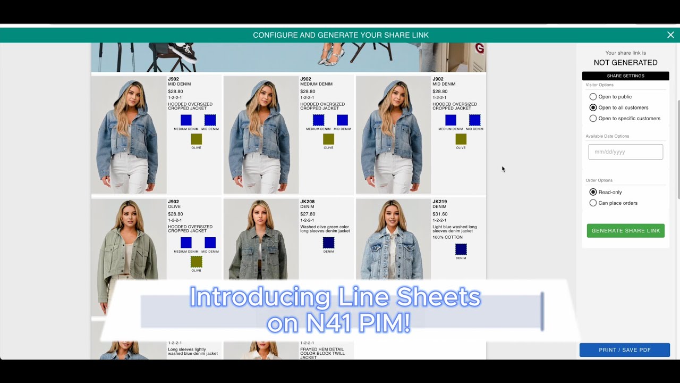Screen dimensions: 680x383
Task: Open the J902 Medium Denim jacket photo
Action: (261, 135)
